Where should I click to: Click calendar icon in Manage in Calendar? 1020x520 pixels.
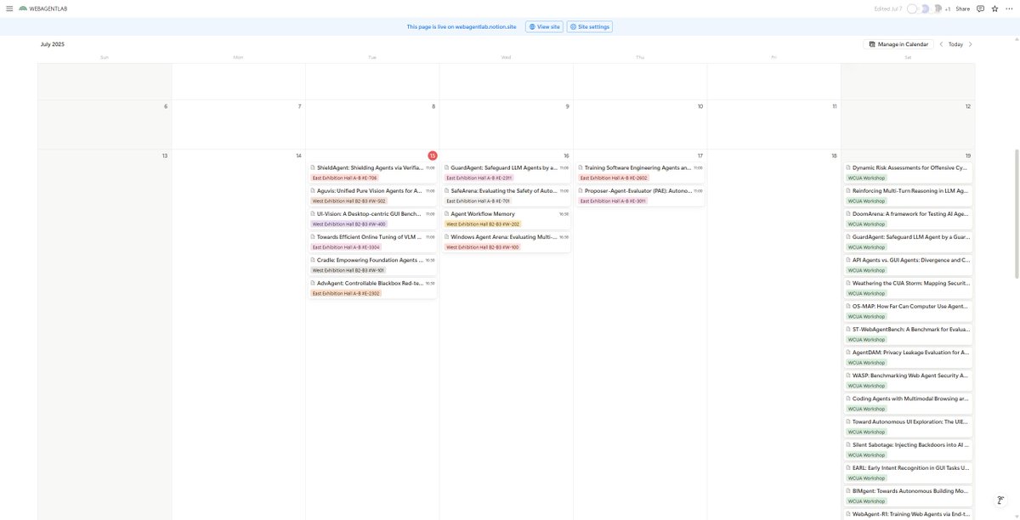coord(872,44)
